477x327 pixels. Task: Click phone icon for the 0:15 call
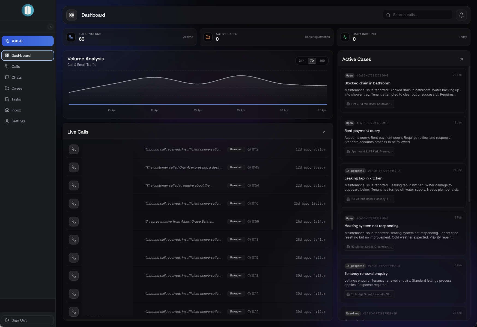click(74, 258)
